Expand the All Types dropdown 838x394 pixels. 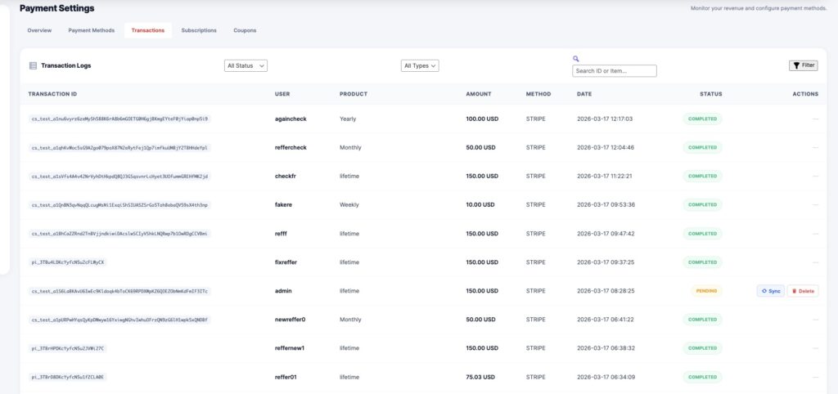420,65
